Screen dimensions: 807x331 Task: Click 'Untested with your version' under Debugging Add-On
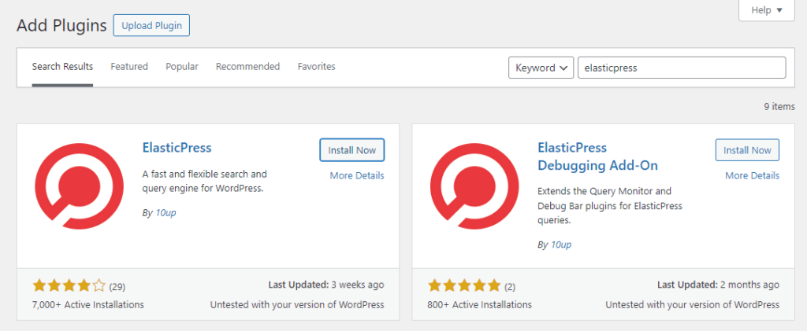[692, 305]
